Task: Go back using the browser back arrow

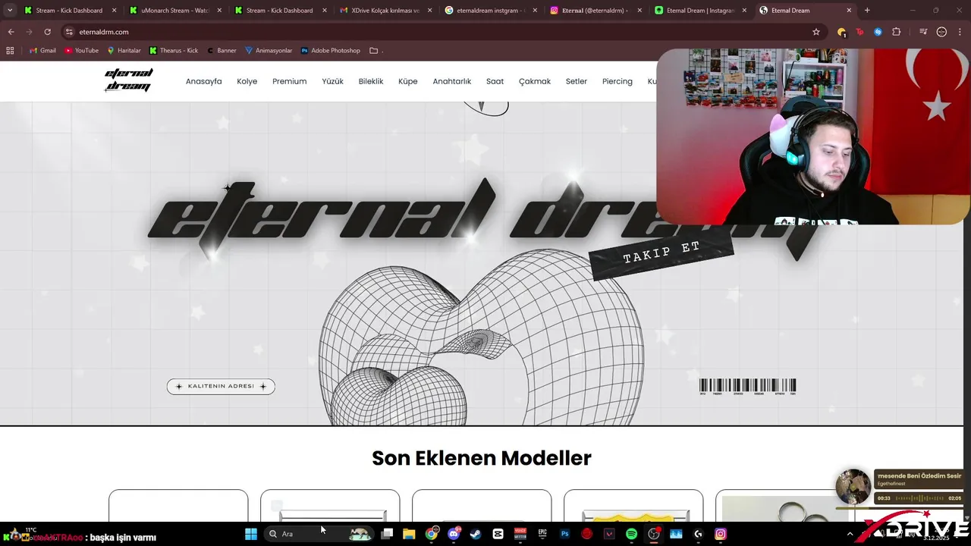Action: click(11, 32)
